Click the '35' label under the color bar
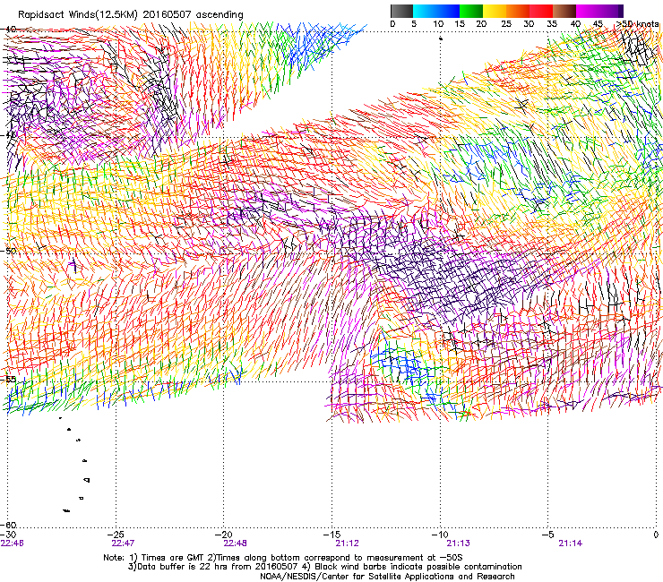Viewport: 663px width, 582px height. pos(552,24)
